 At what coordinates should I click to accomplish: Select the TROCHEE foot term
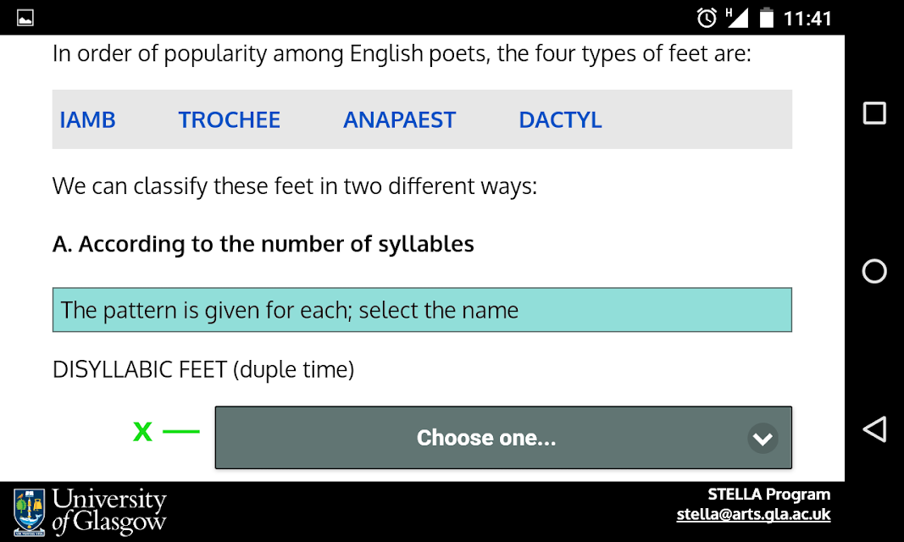pyautogui.click(x=229, y=119)
